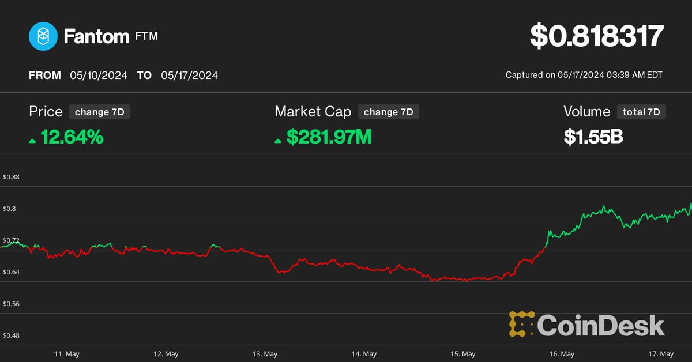Click the green arrow beside $281.97M

pyautogui.click(x=279, y=140)
